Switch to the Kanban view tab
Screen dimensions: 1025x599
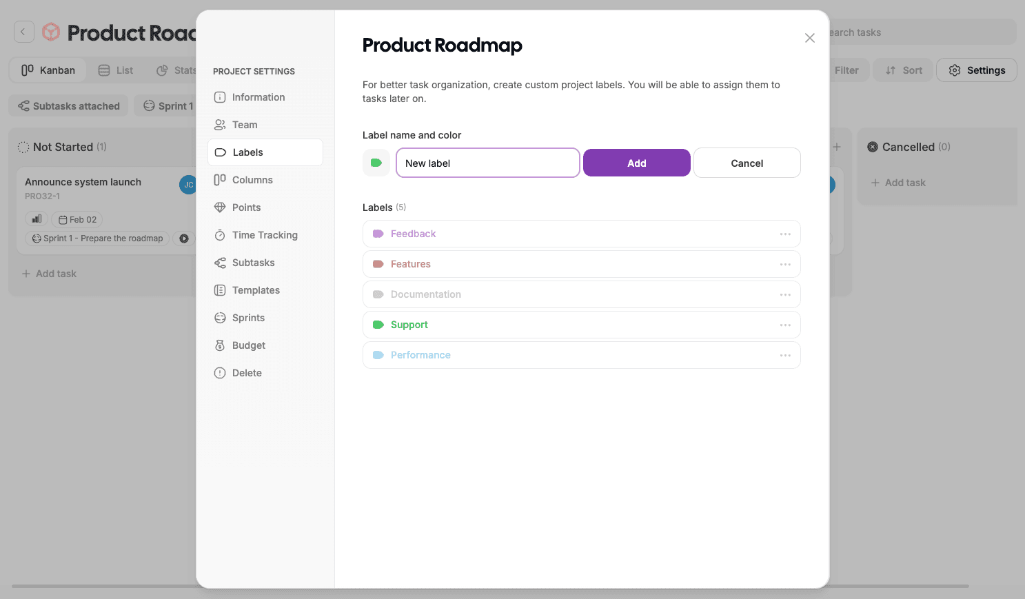(48, 70)
